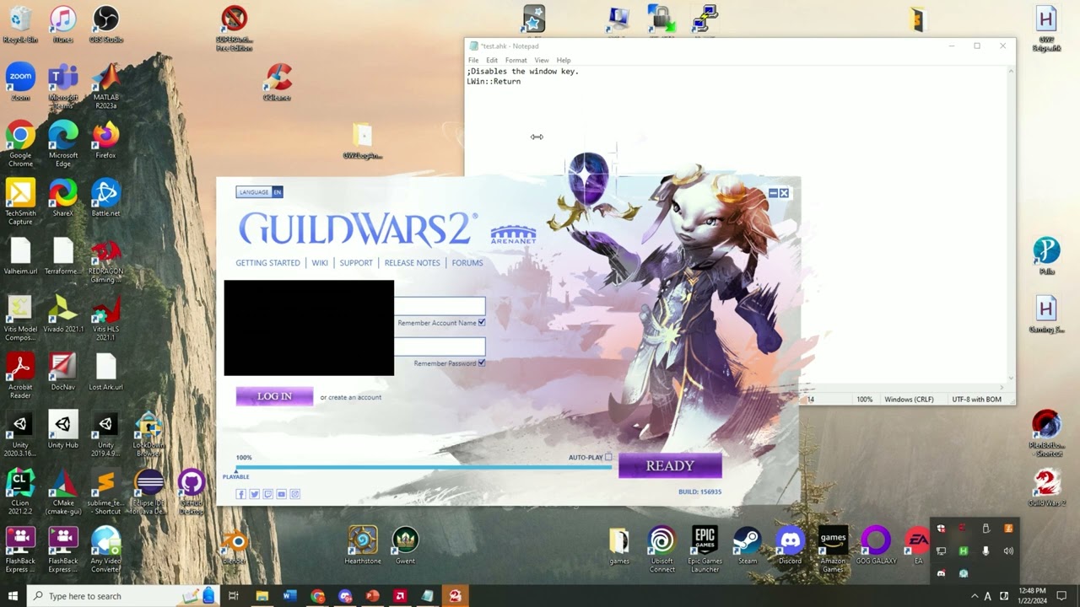Open the notification center icon
Viewport: 1080px width, 607px height.
coord(1062,596)
